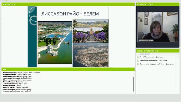
Task: Click the presenter webcam video
Action: (158, 27)
